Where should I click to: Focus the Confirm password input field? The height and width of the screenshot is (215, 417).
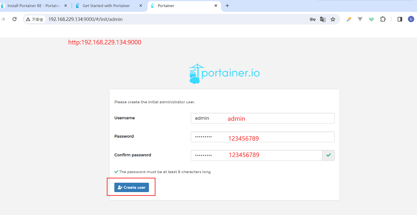pos(256,155)
